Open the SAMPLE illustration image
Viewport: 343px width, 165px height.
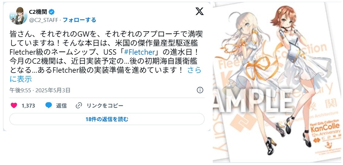click(x=277, y=82)
